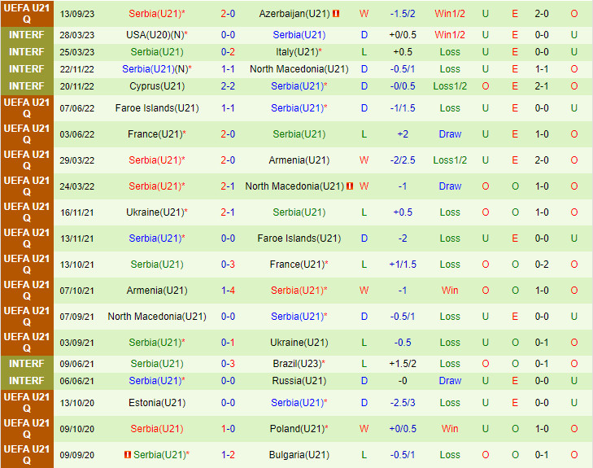This screenshot has width=593, height=468.
Task: Click the red card icon before Serbia(U21) in the 09/09/20 row
Action: pos(128,455)
